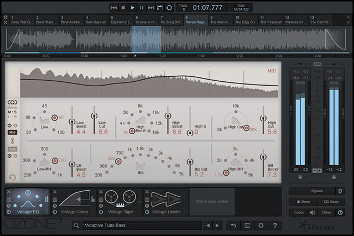Open the Vintage Limiter module
354x236 pixels.
(166, 202)
